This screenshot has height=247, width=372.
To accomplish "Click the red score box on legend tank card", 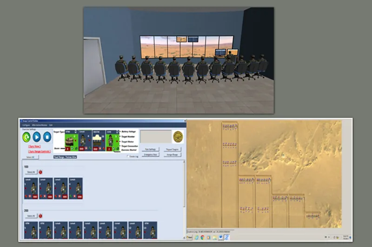I will 67,149.
